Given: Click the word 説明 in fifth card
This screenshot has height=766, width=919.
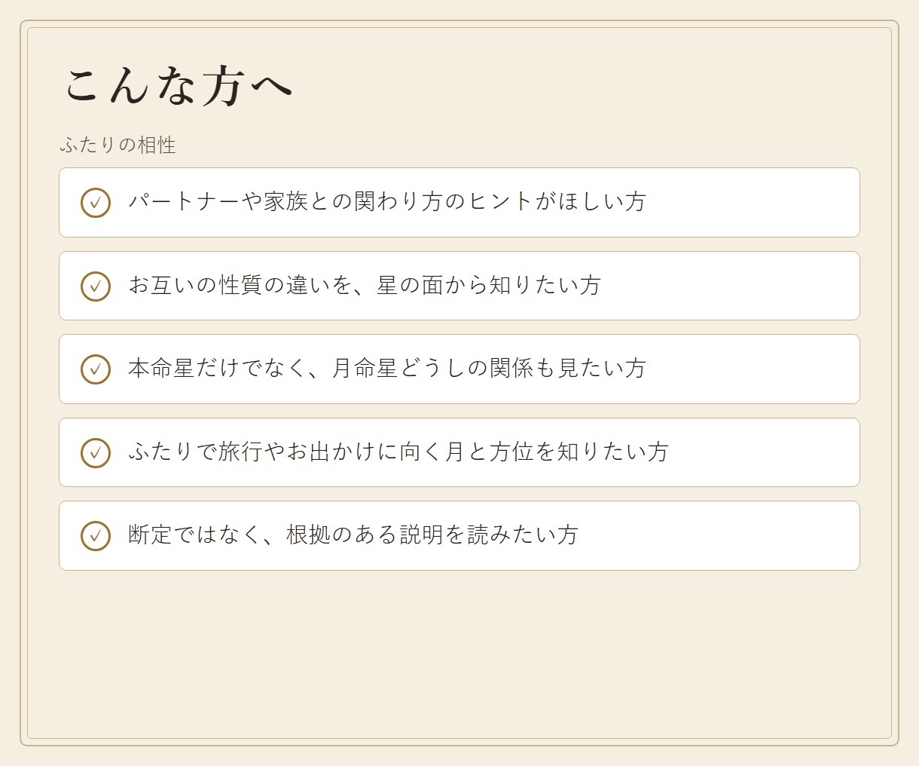Looking at the screenshot, I should point(422,535).
